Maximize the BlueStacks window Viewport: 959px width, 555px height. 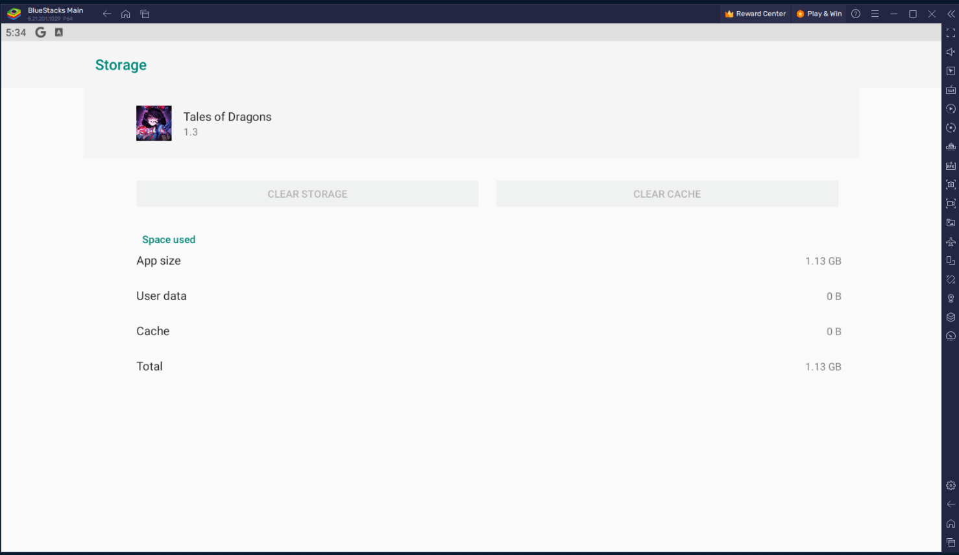(x=913, y=14)
